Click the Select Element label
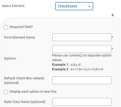 coord(13,6)
